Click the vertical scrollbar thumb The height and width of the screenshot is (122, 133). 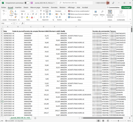tap(132, 30)
